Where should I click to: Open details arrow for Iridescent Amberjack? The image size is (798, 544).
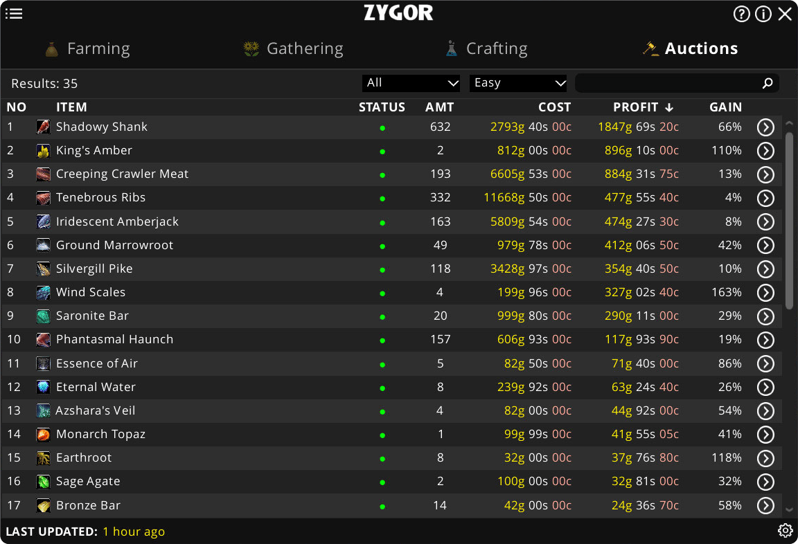coord(765,221)
